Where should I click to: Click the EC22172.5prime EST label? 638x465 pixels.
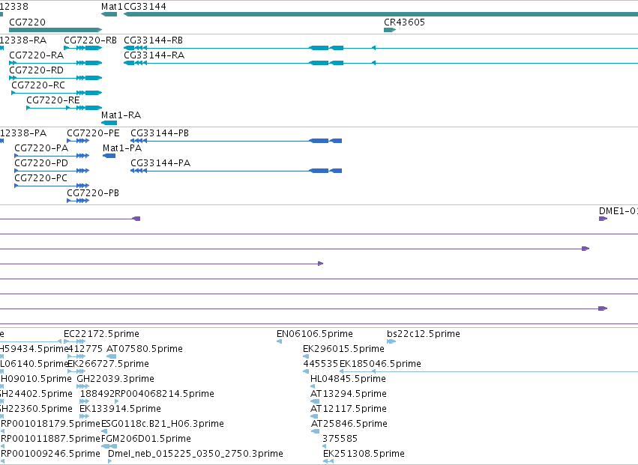click(x=102, y=334)
